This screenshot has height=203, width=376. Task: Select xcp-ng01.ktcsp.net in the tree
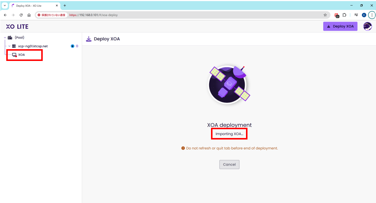pyautogui.click(x=33, y=46)
